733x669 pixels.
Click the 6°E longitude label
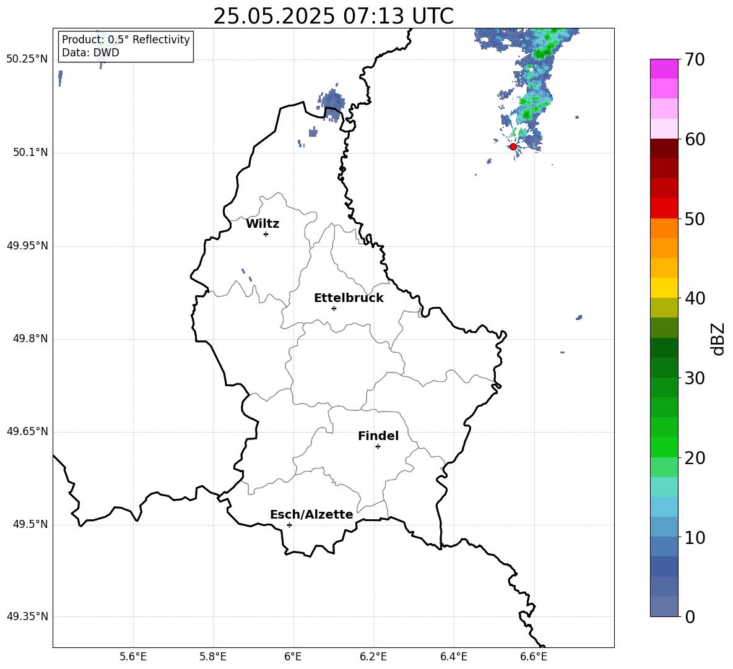point(293,657)
